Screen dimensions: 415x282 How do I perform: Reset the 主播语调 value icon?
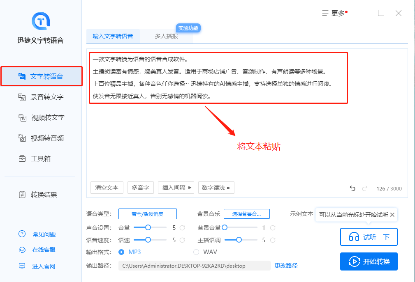[273, 240]
